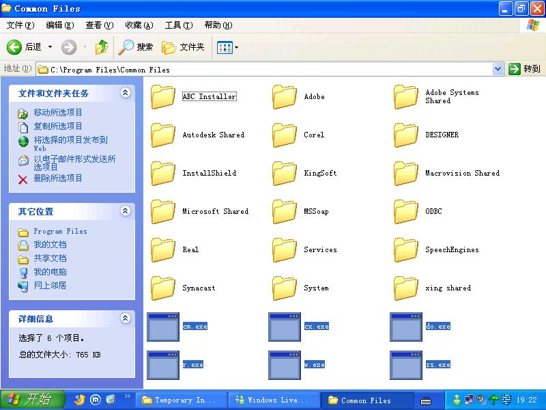This screenshot has height=410, width=546.
Task: Select the InstallShield folder icon
Action: tap(162, 174)
